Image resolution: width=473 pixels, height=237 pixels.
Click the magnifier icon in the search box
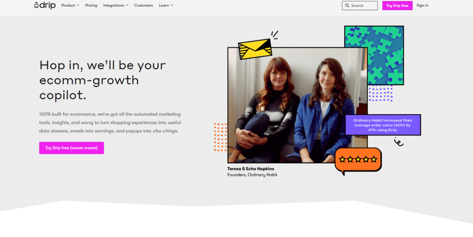(347, 6)
